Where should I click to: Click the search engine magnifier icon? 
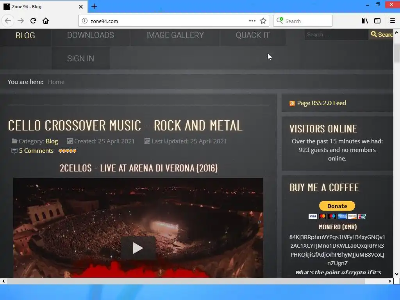pyautogui.click(x=280, y=20)
